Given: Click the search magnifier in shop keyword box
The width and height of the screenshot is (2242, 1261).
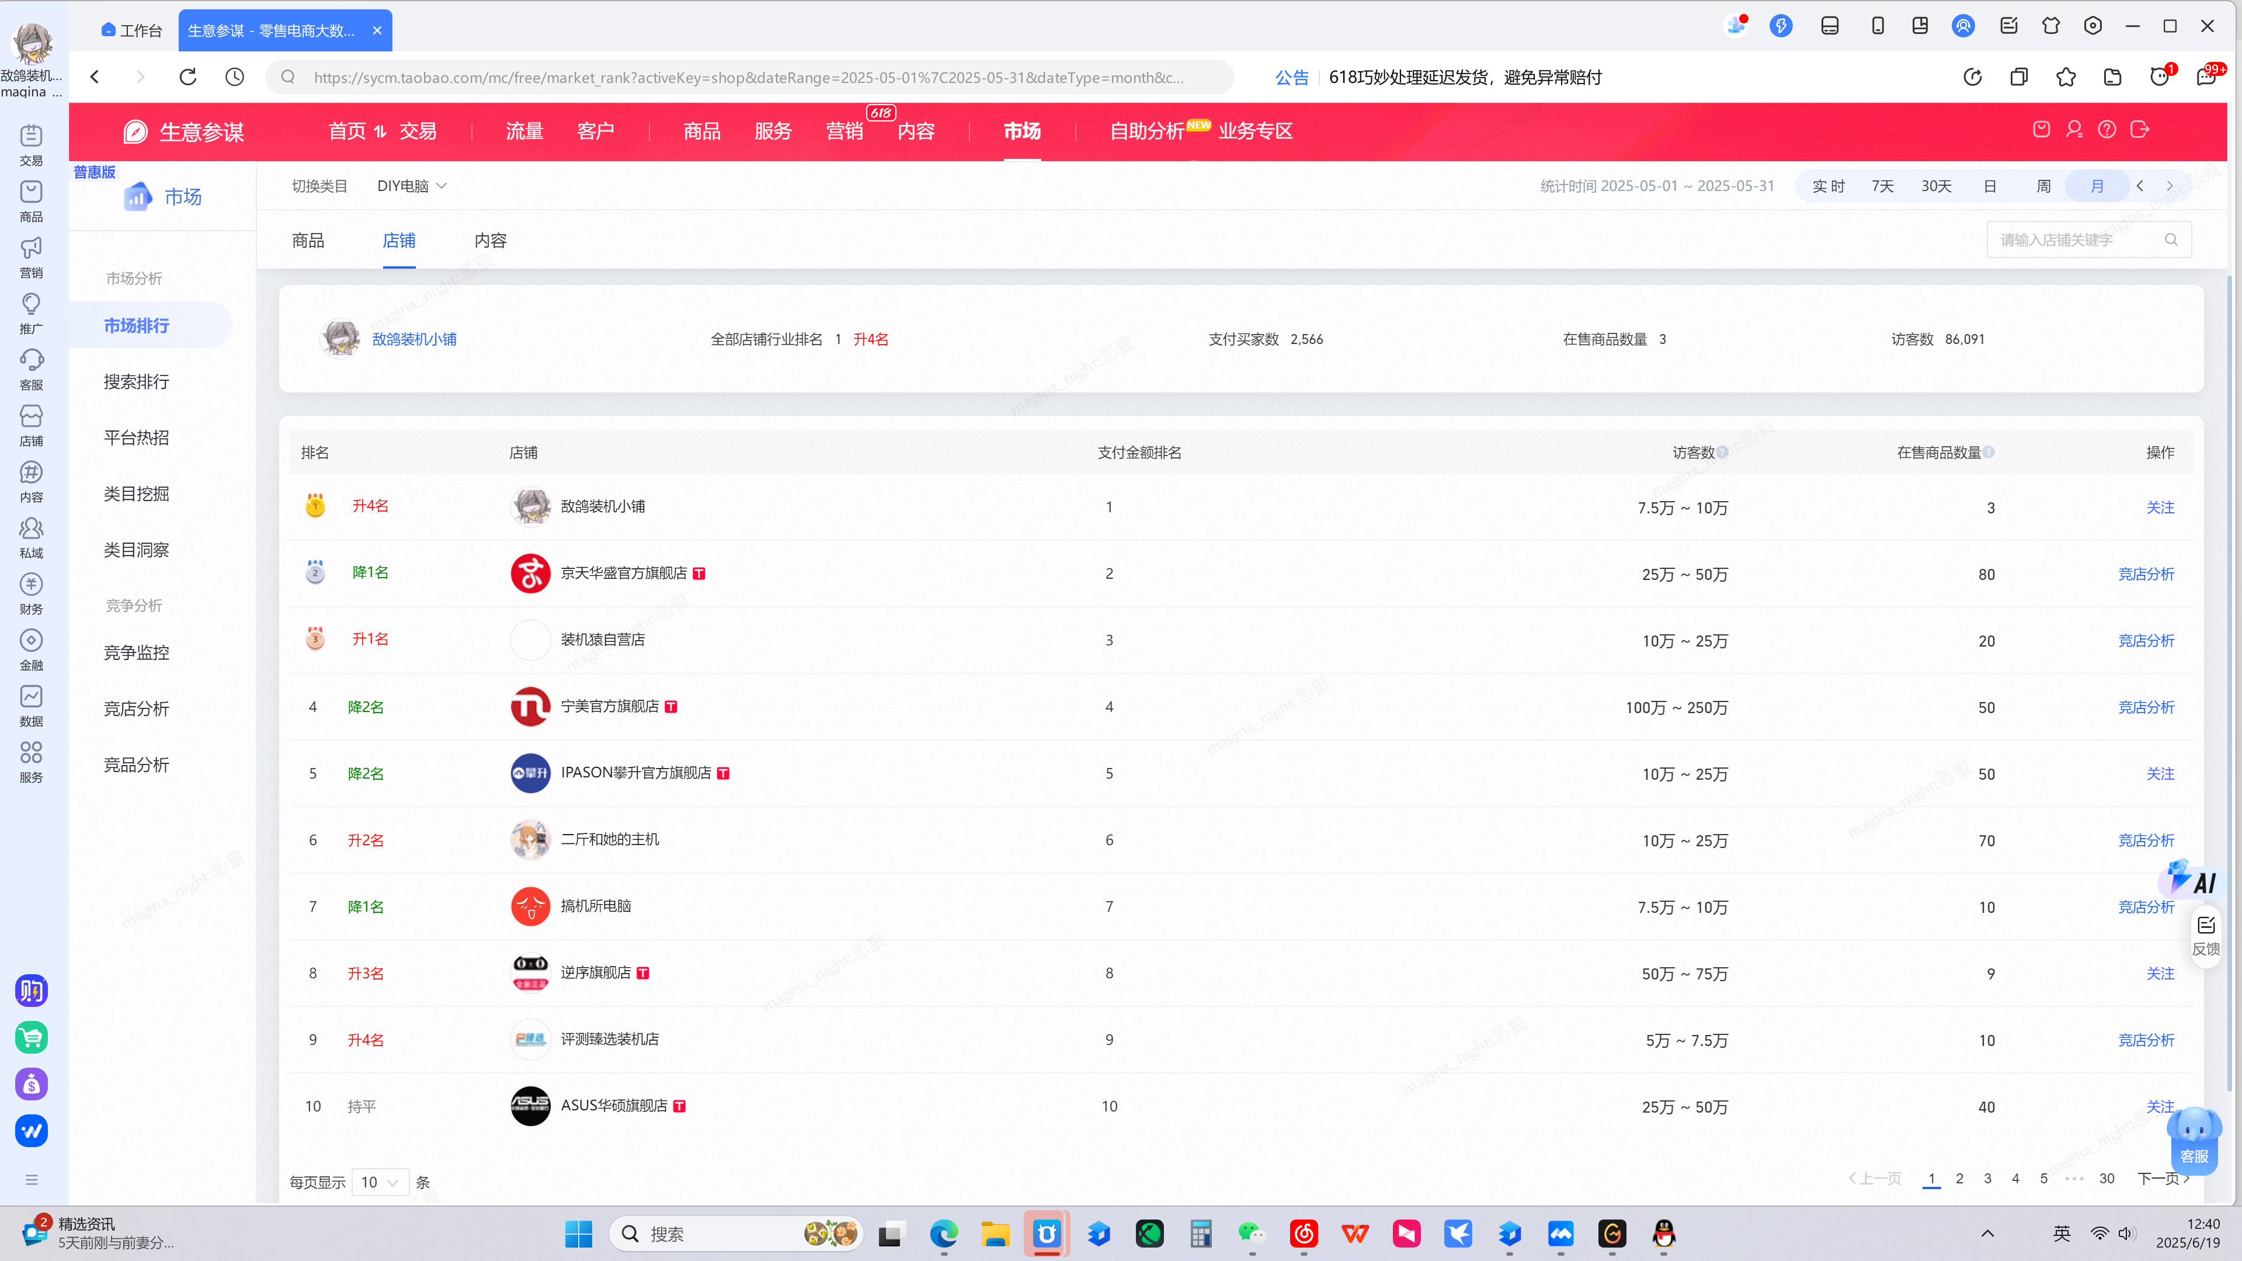Looking at the screenshot, I should (x=2171, y=239).
